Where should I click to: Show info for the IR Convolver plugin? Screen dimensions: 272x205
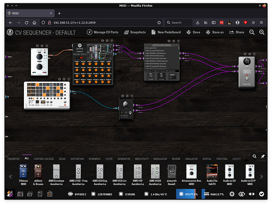[x=169, y=41]
